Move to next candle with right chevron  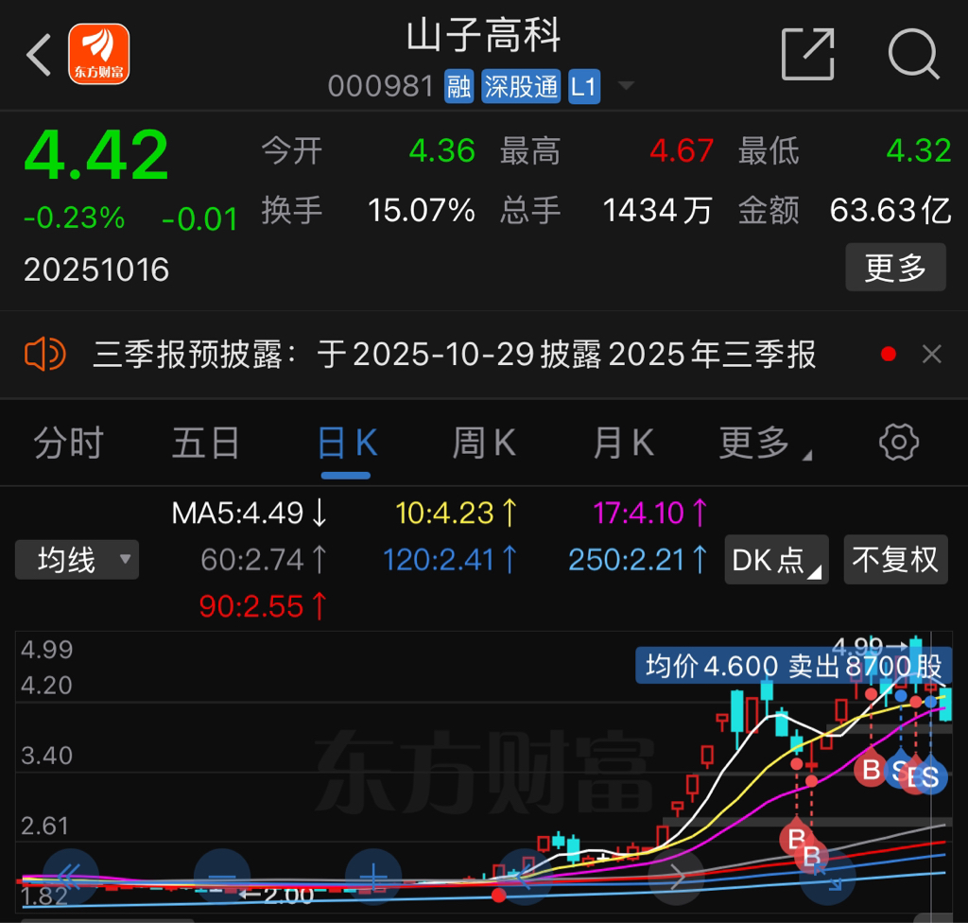click(677, 877)
